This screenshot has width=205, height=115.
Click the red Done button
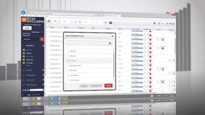(x=108, y=86)
